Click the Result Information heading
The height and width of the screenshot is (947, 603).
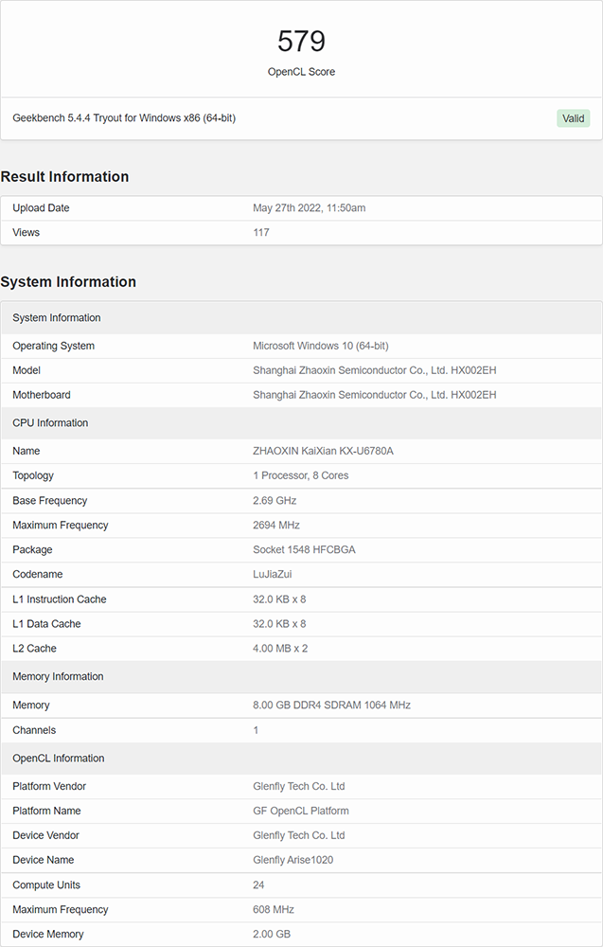pos(64,177)
